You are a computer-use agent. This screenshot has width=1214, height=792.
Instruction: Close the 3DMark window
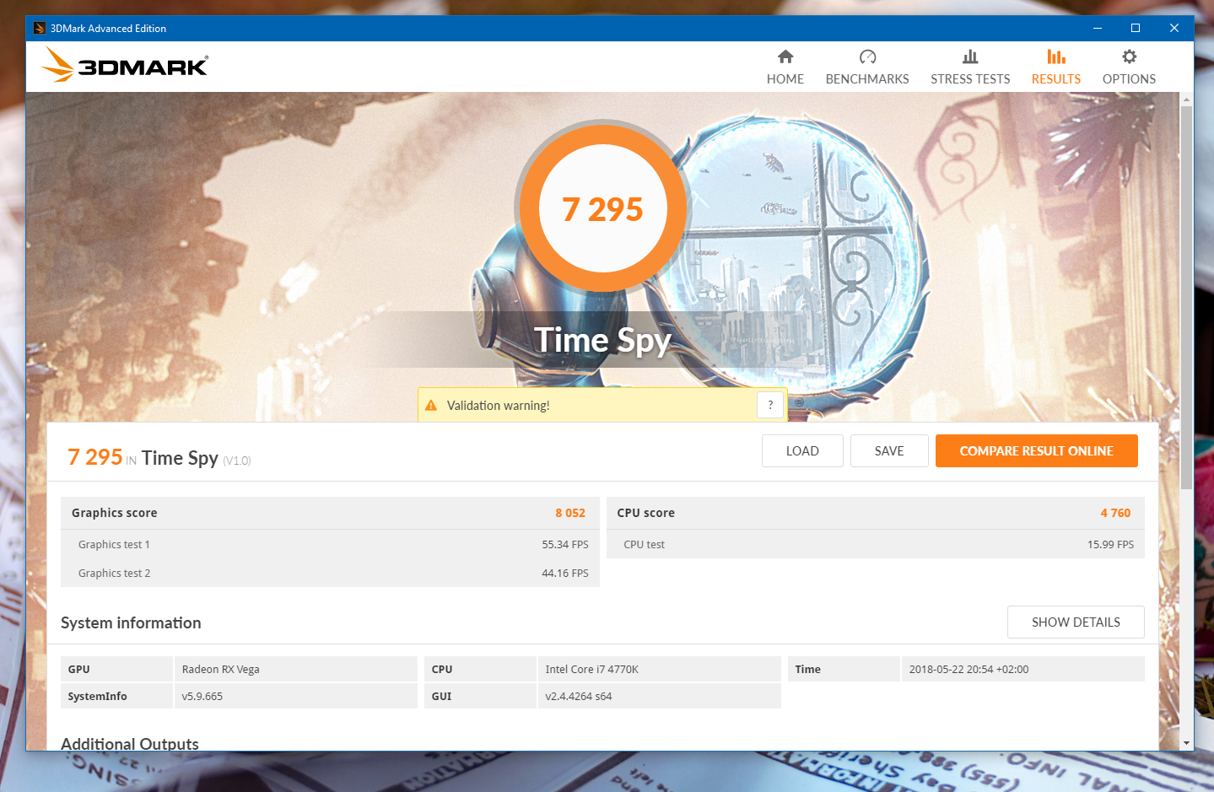tap(1174, 28)
